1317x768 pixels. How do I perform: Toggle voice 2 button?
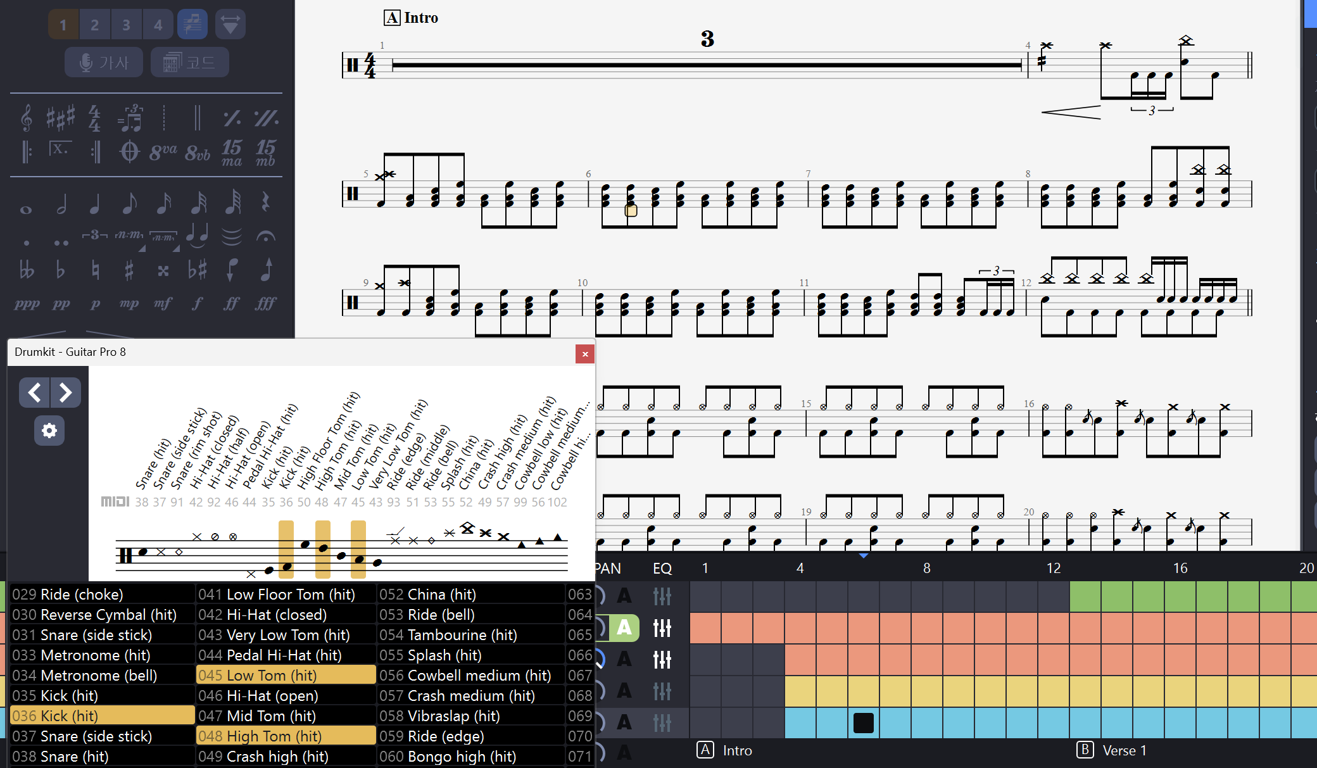94,25
